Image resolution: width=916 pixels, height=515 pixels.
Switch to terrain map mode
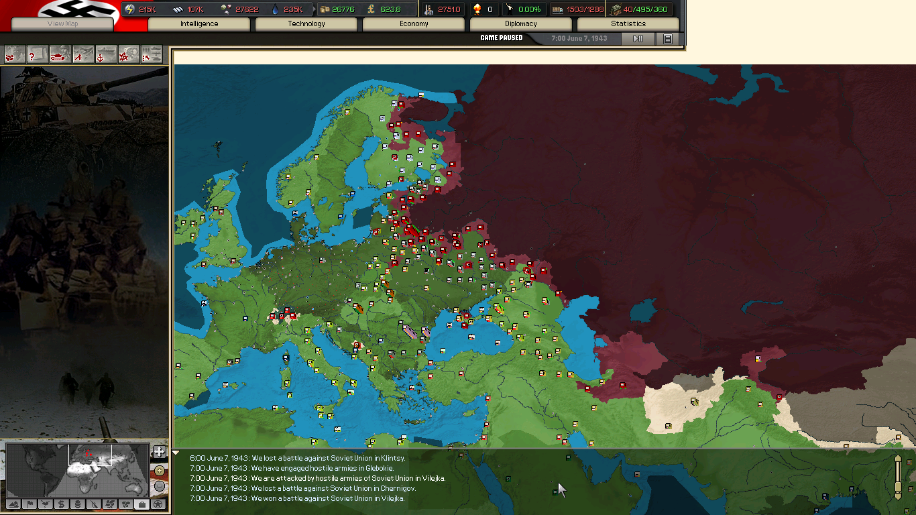pyautogui.click(x=13, y=504)
